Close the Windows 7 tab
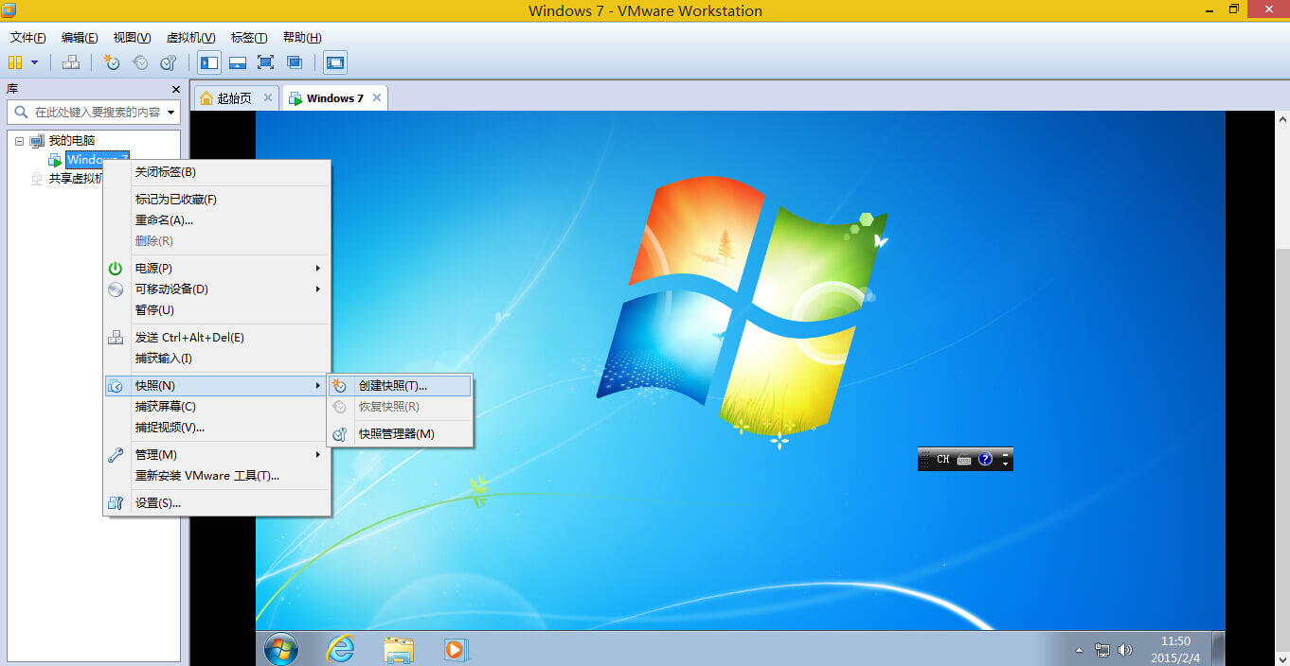This screenshot has height=666, width=1290. click(377, 97)
